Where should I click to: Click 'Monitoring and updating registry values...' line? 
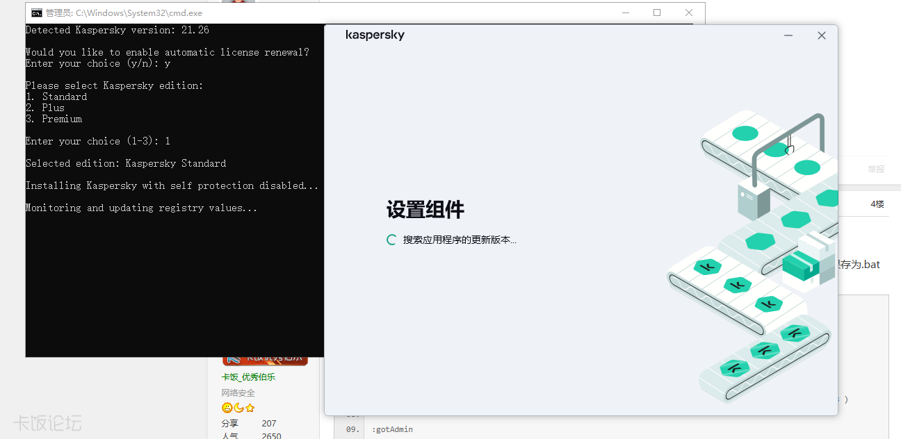(142, 208)
